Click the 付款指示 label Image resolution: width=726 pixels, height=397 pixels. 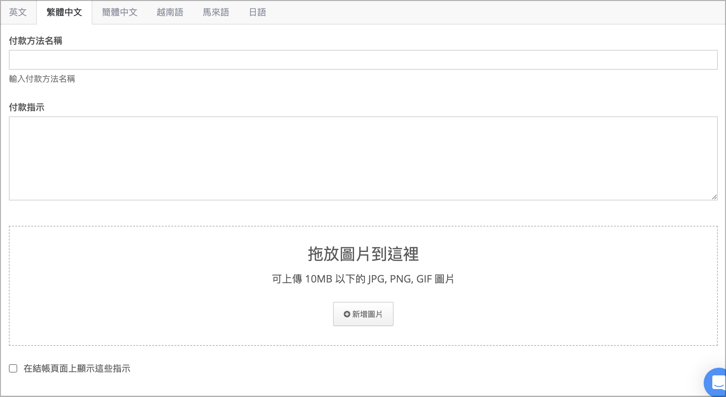(x=27, y=107)
